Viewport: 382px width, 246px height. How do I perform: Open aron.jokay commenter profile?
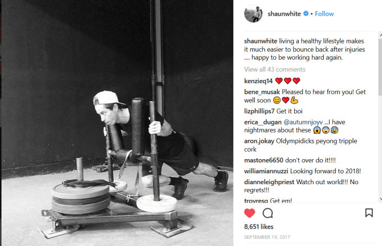pyautogui.click(x=259, y=141)
